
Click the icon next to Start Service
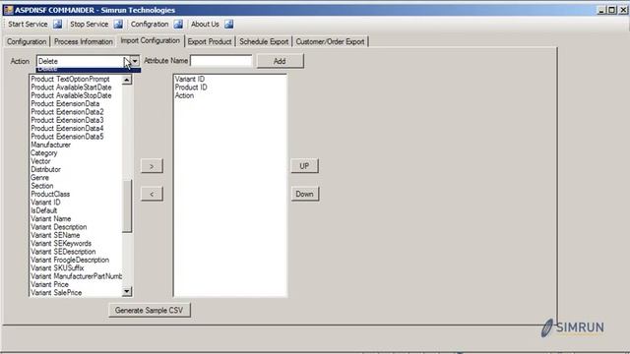tap(58, 24)
